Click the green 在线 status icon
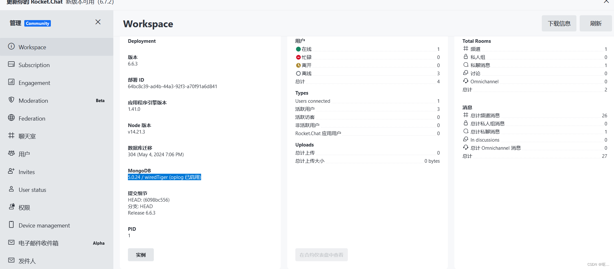 click(x=298, y=49)
